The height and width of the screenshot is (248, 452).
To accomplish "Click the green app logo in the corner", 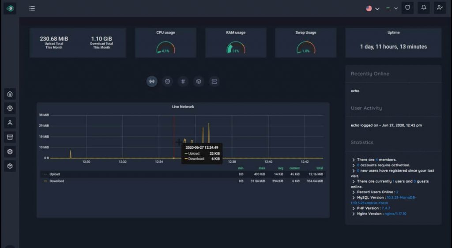I will (10, 8).
